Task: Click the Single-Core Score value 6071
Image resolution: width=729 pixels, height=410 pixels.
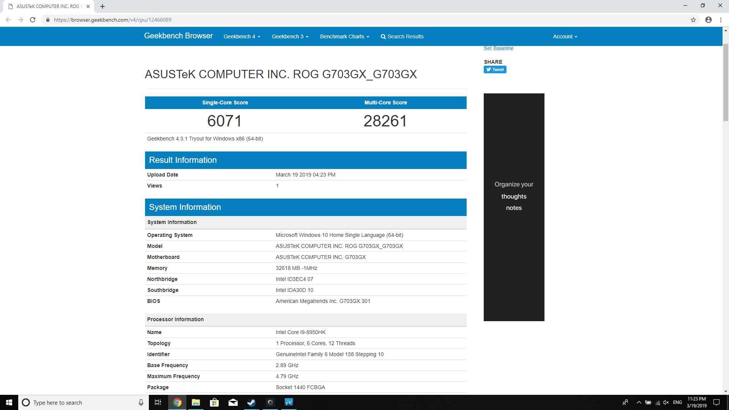Action: click(x=225, y=121)
